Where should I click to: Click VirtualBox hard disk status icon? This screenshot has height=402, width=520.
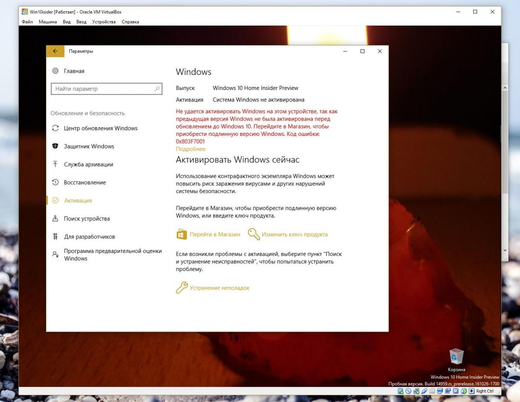tap(401, 391)
